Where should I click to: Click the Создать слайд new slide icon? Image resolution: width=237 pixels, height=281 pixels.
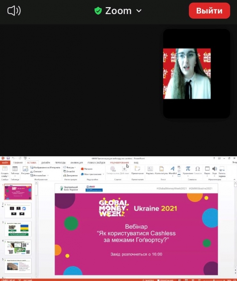click(x=5, y=168)
